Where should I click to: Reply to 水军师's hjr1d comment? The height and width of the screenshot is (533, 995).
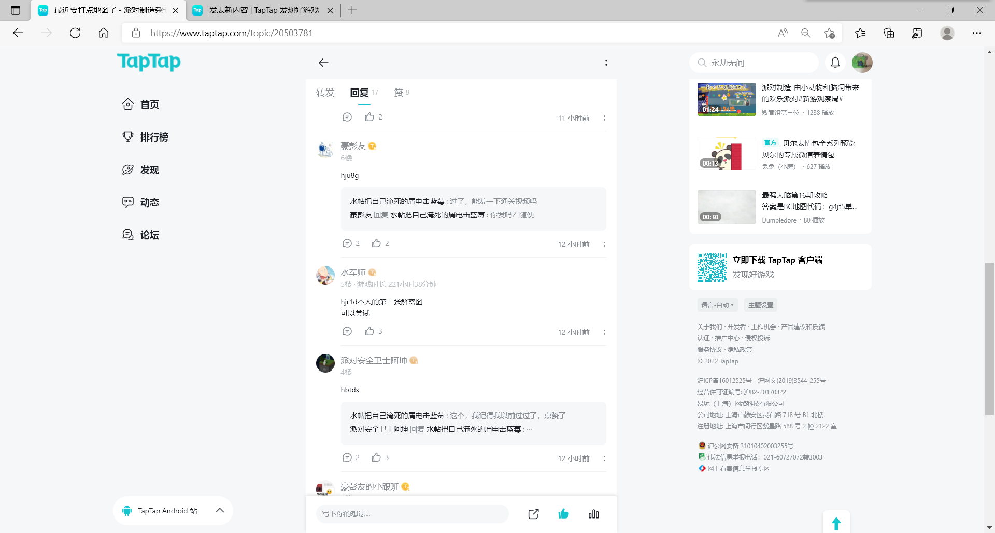347,331
